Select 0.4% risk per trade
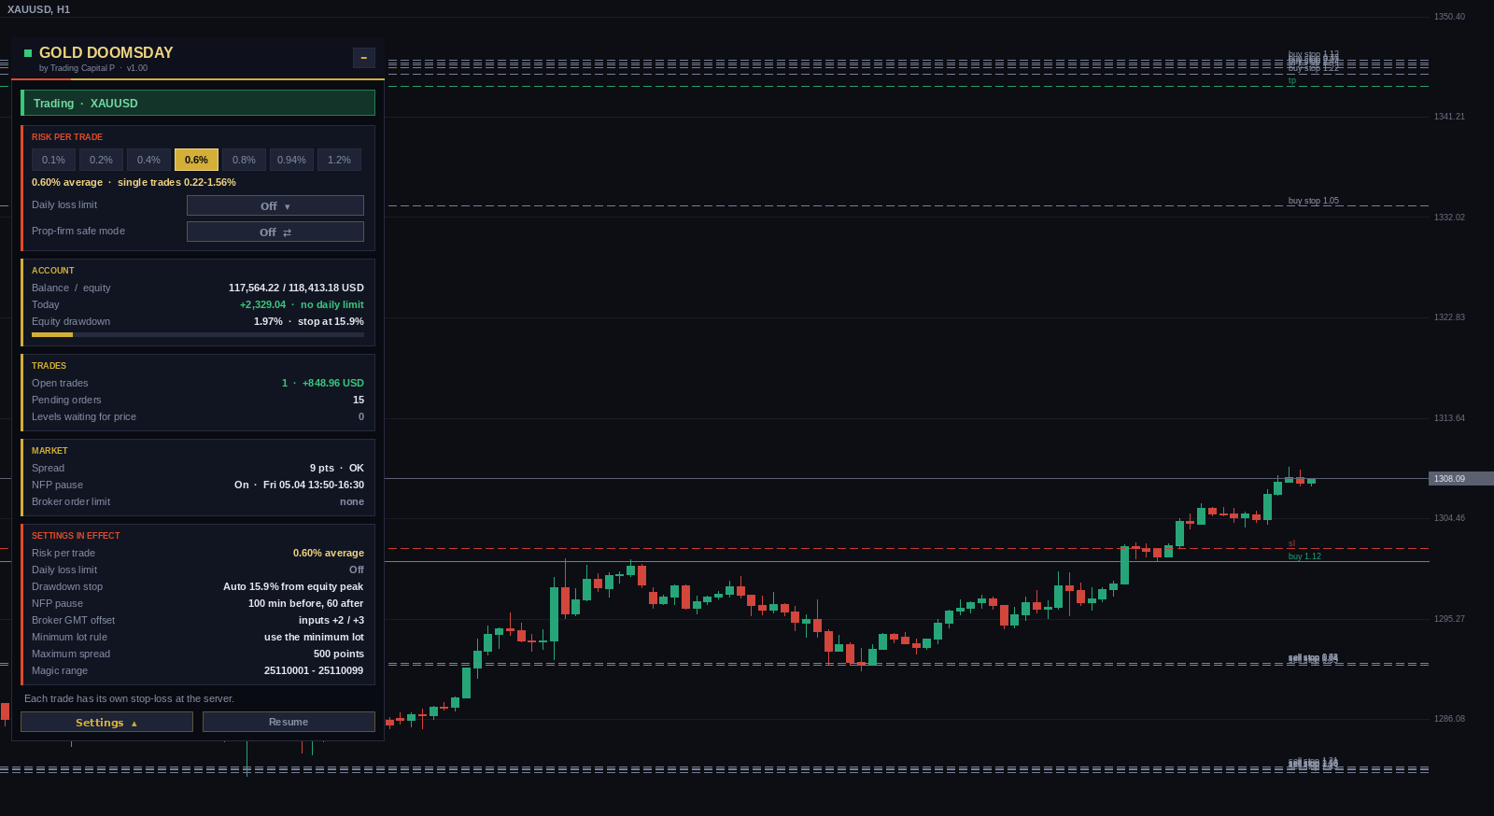This screenshot has height=816, width=1494. (148, 160)
